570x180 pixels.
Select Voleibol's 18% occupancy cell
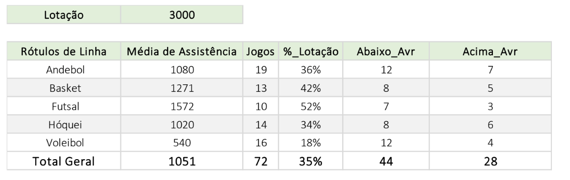tap(311, 143)
